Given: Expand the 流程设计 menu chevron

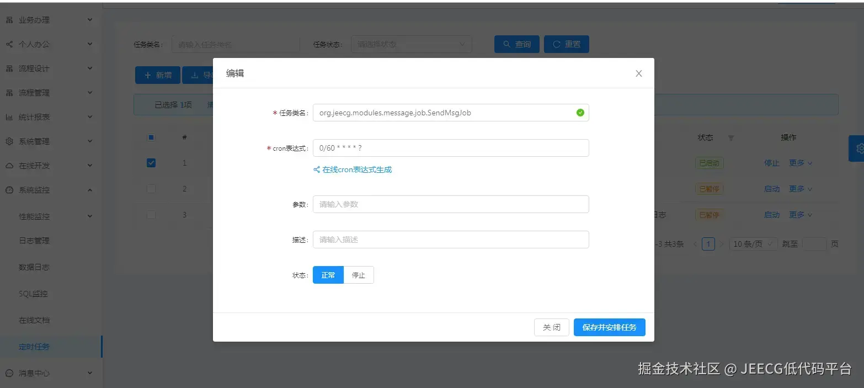Looking at the screenshot, I should coord(90,68).
